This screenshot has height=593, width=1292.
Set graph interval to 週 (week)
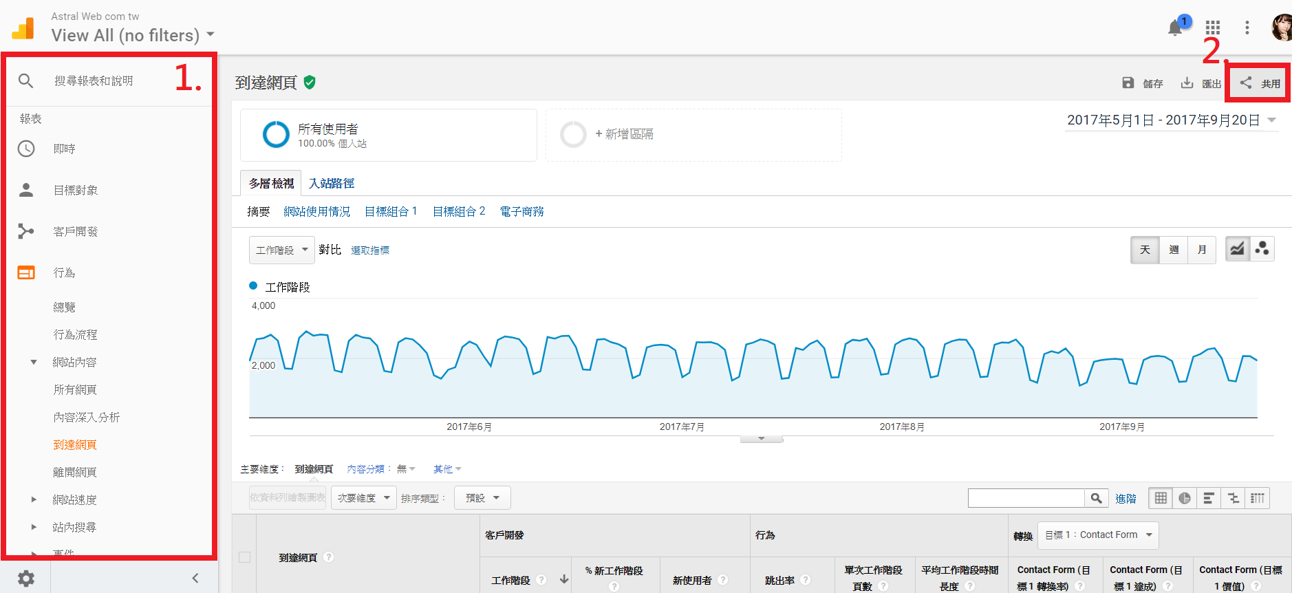1174,250
